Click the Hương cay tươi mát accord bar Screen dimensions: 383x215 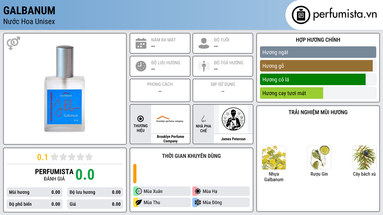tap(291, 93)
